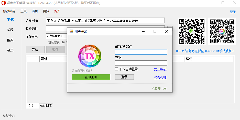
Task: Close the 用户登录 dialog
Action: click(x=167, y=31)
